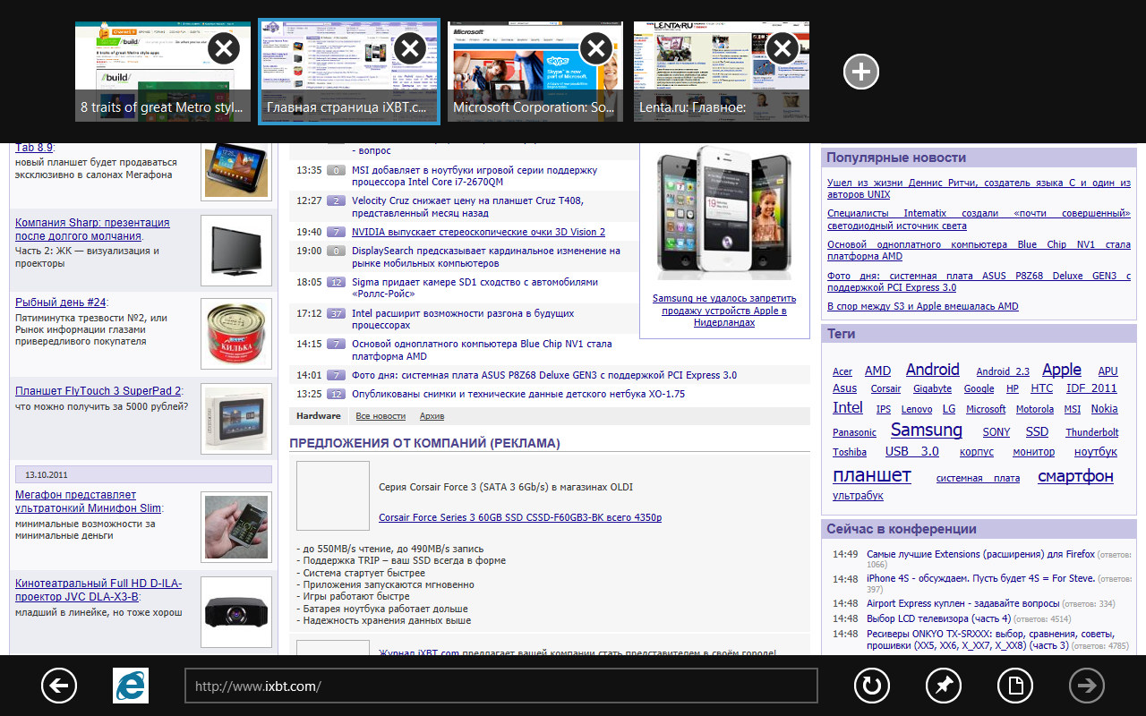Open the 'Рыбный день #24' article

[x=60, y=303]
